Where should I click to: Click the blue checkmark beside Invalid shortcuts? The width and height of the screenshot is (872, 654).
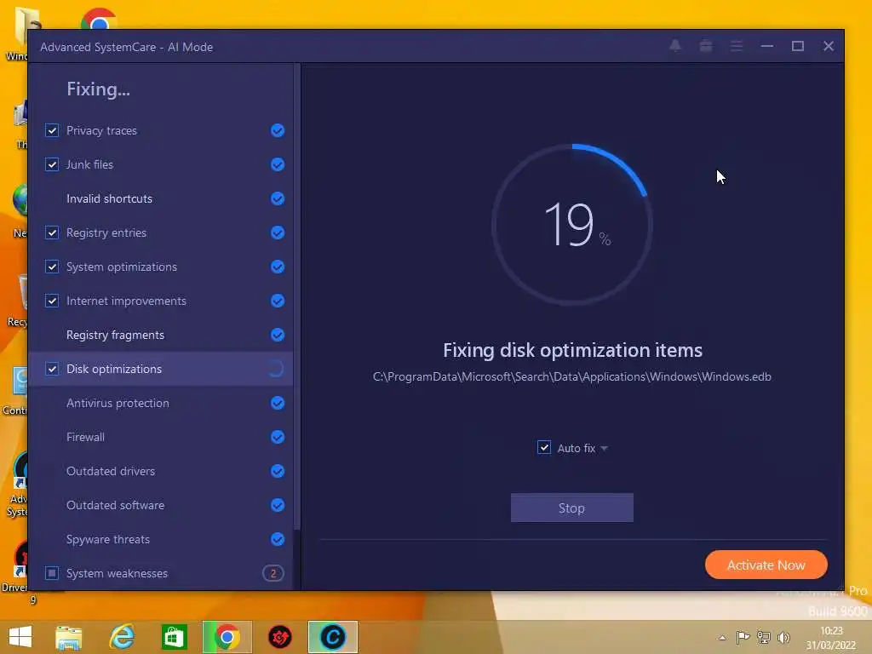coord(278,198)
